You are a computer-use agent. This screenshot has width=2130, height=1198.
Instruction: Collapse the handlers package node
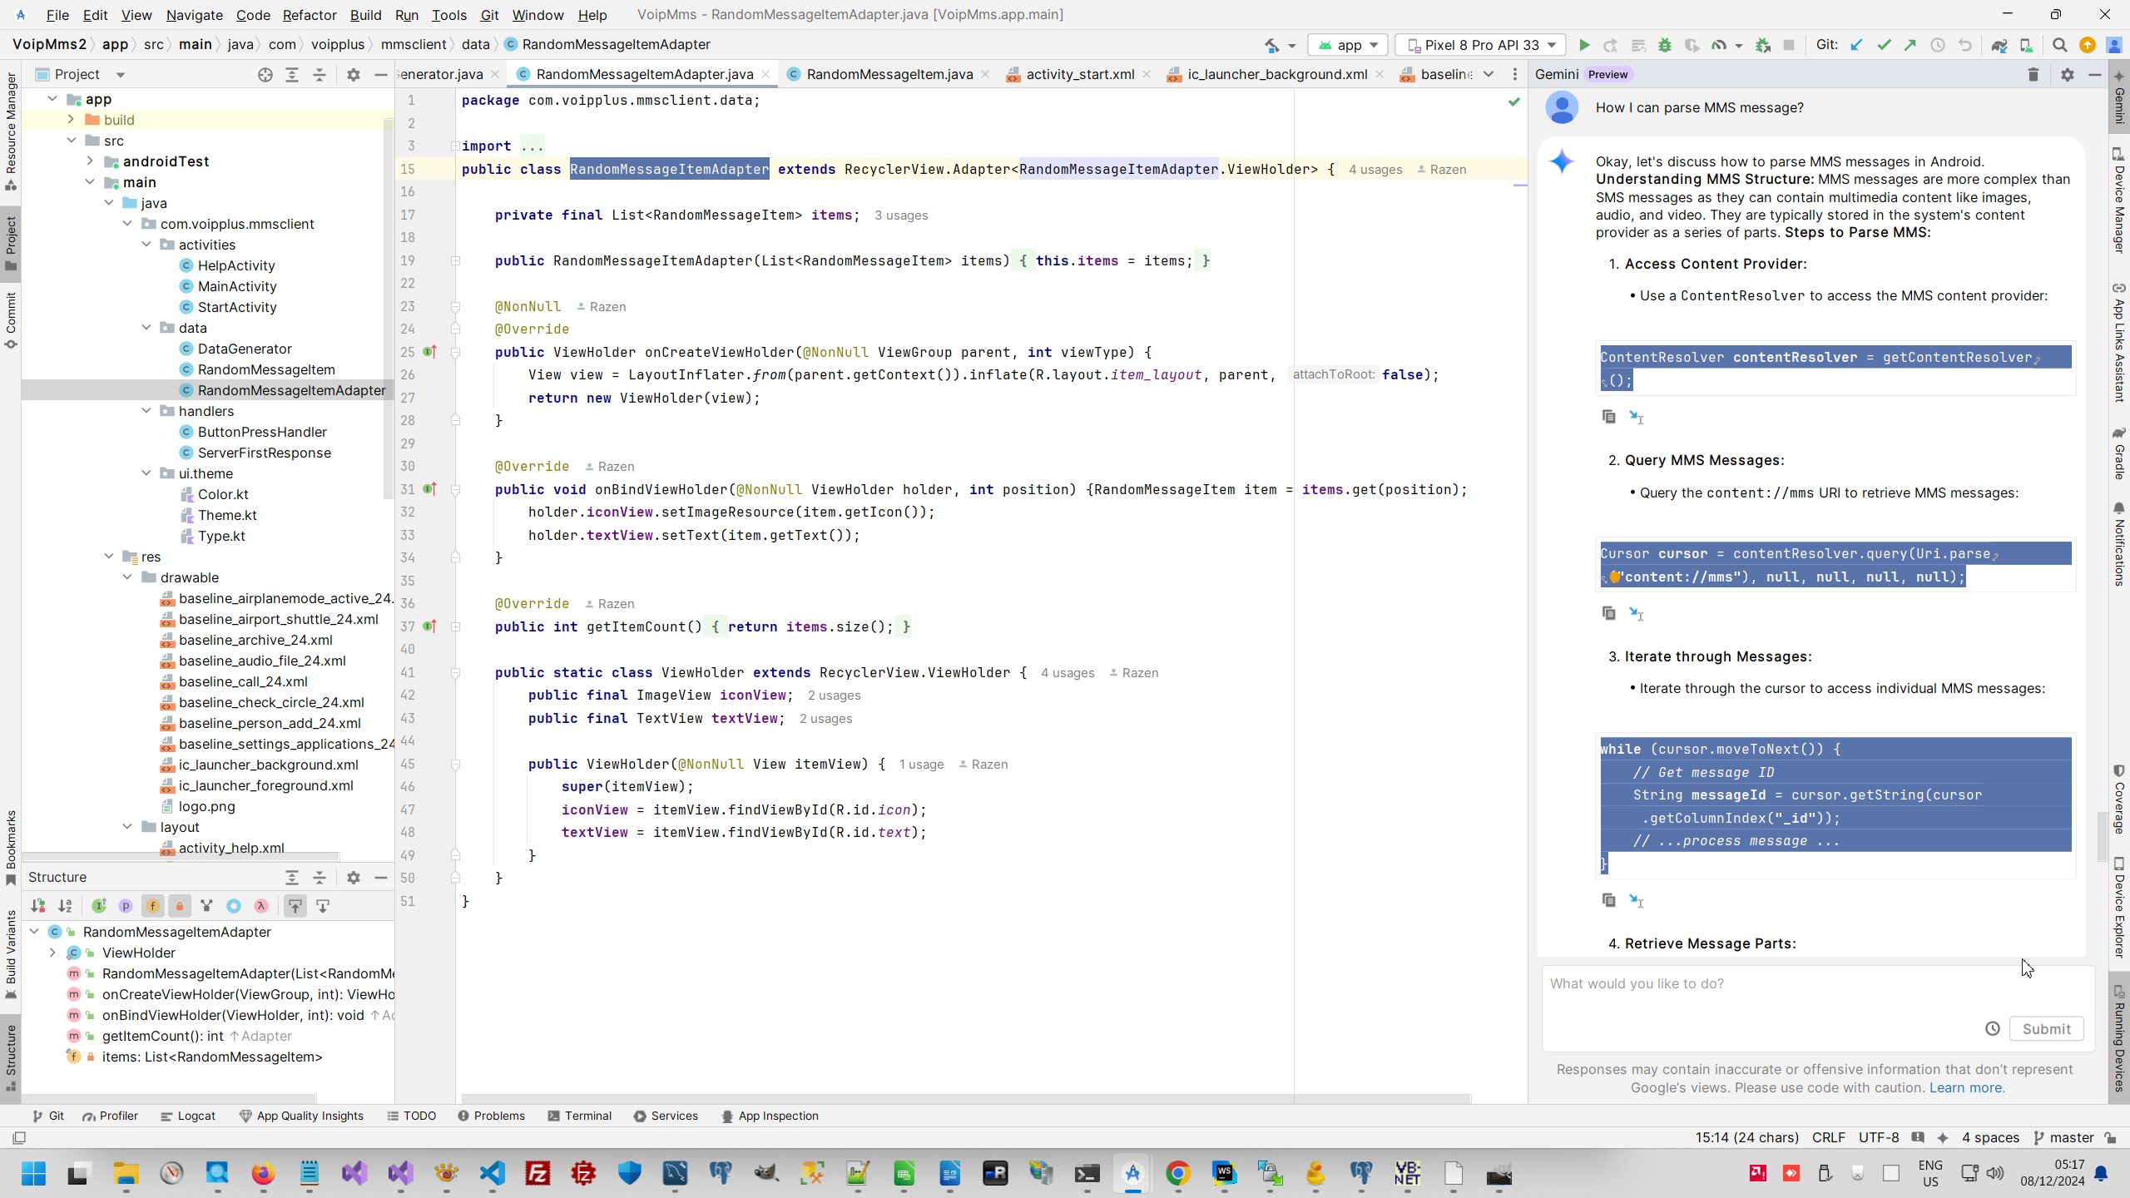point(147,411)
